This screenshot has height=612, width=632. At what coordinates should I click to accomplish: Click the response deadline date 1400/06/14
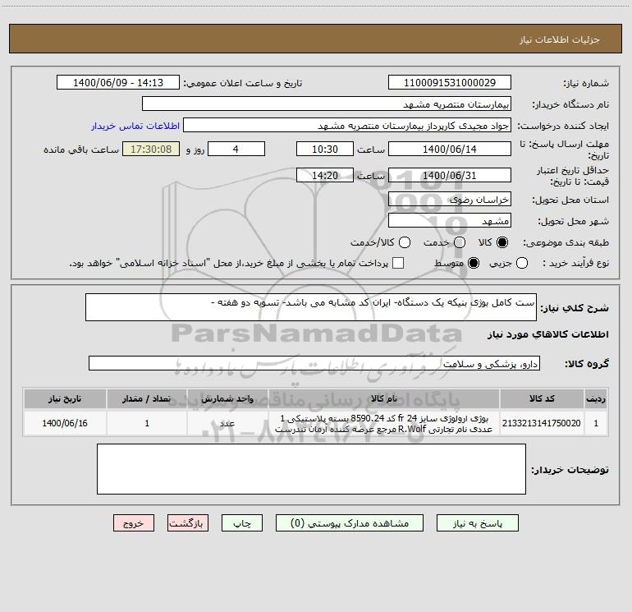tap(450, 149)
